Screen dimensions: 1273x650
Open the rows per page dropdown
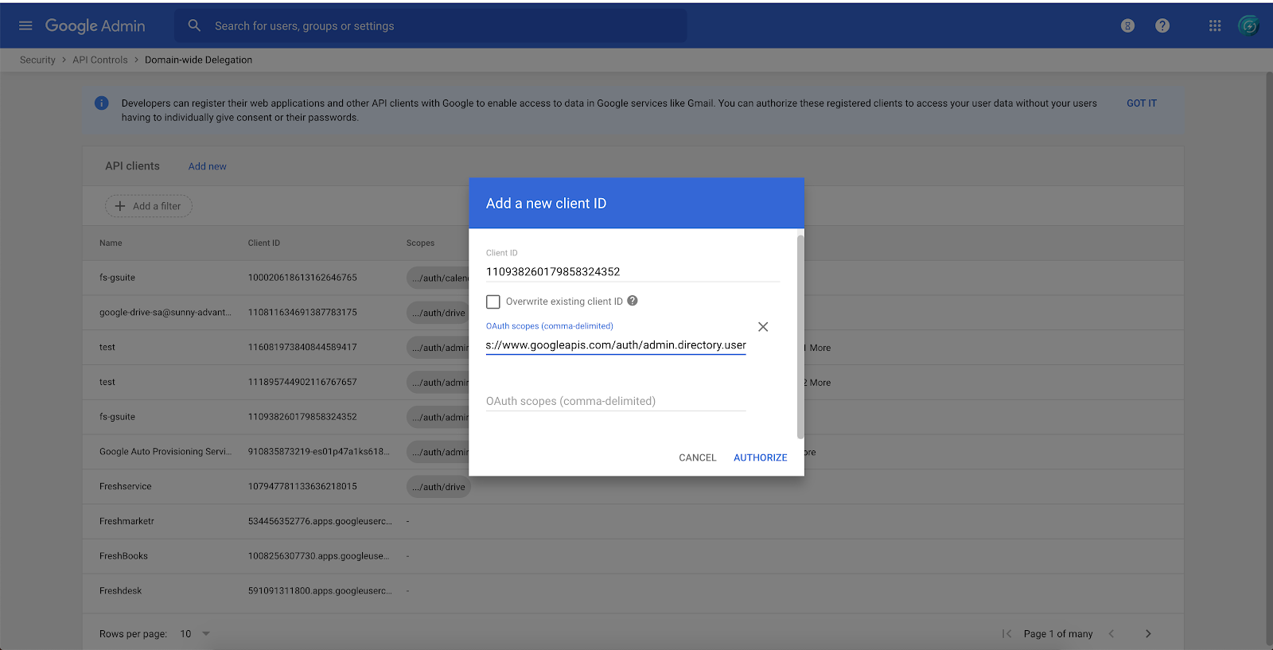pyautogui.click(x=196, y=634)
